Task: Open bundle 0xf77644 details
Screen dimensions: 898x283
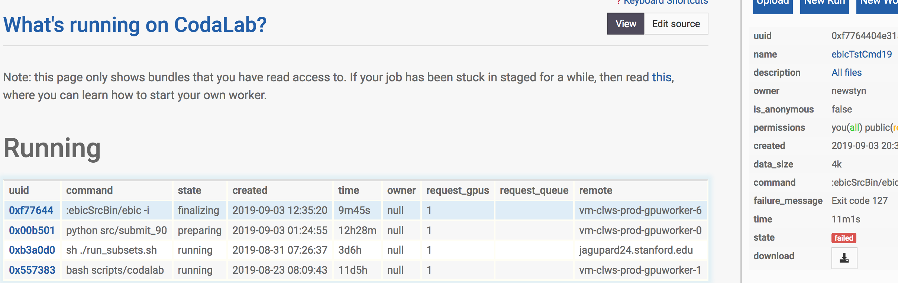Action: coord(31,210)
